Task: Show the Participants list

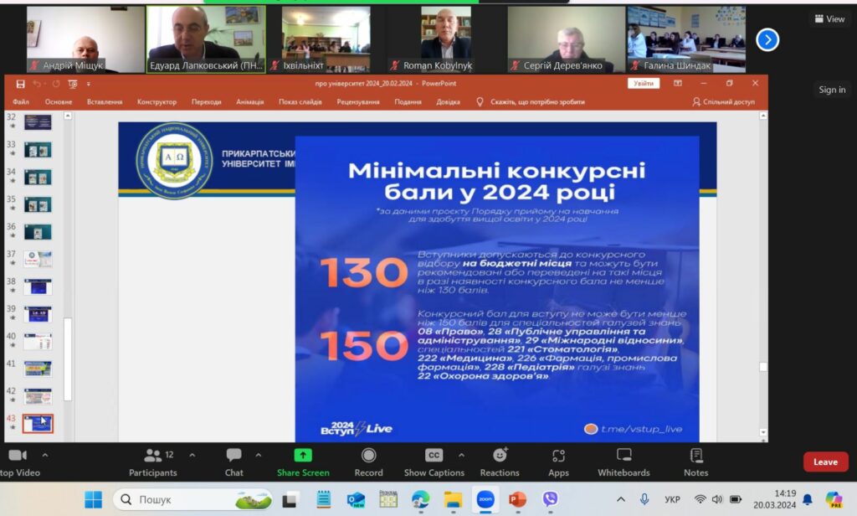Action: 153,456
